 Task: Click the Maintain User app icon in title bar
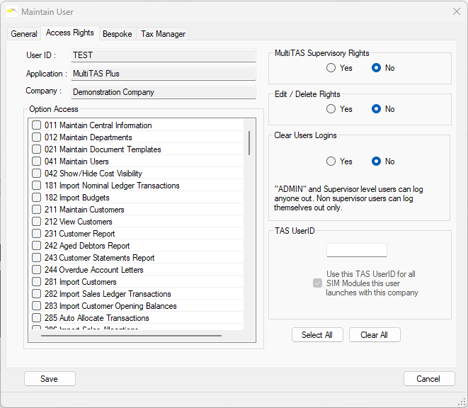click(11, 12)
